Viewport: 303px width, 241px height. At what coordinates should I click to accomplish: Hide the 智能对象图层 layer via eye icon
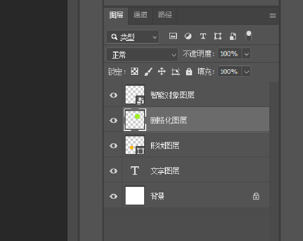point(113,95)
